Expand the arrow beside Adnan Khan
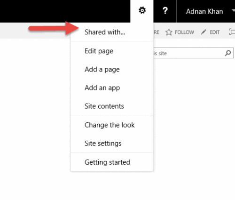 click(233, 11)
